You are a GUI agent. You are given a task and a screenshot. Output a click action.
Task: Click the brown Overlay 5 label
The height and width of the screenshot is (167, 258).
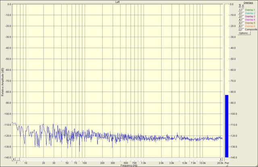pyautogui.click(x=250, y=23)
